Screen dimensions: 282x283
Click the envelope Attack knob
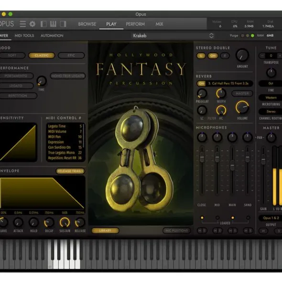[x=18, y=223]
